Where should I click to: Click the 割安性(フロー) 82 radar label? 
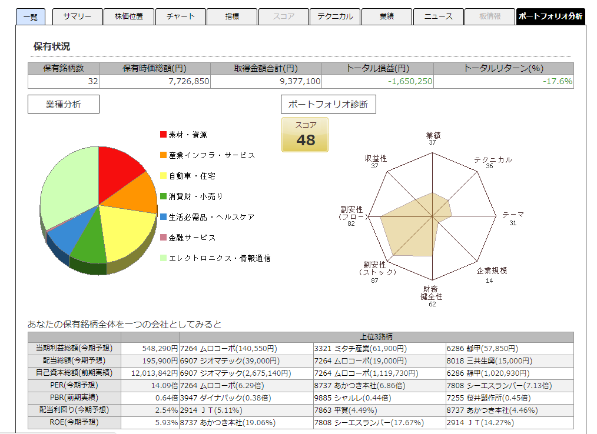tap(353, 216)
